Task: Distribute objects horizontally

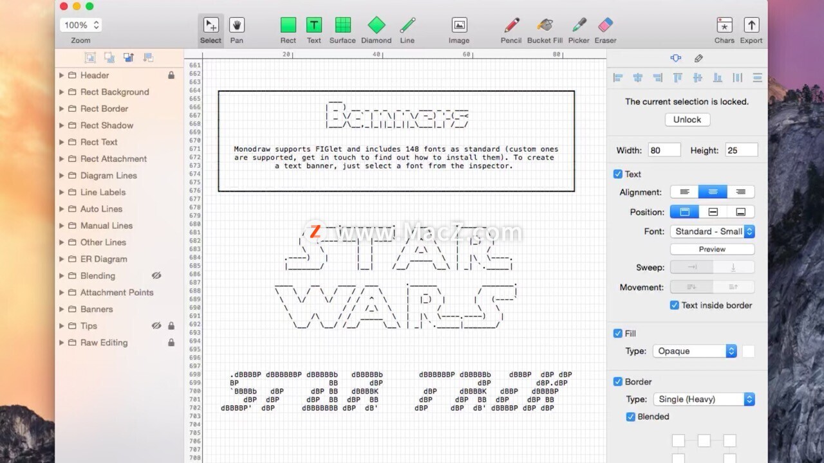Action: [737, 78]
